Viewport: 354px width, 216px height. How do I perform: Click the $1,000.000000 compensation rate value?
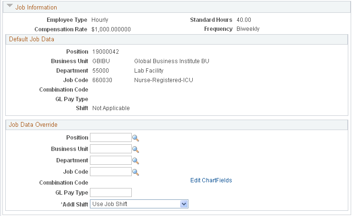111,29
